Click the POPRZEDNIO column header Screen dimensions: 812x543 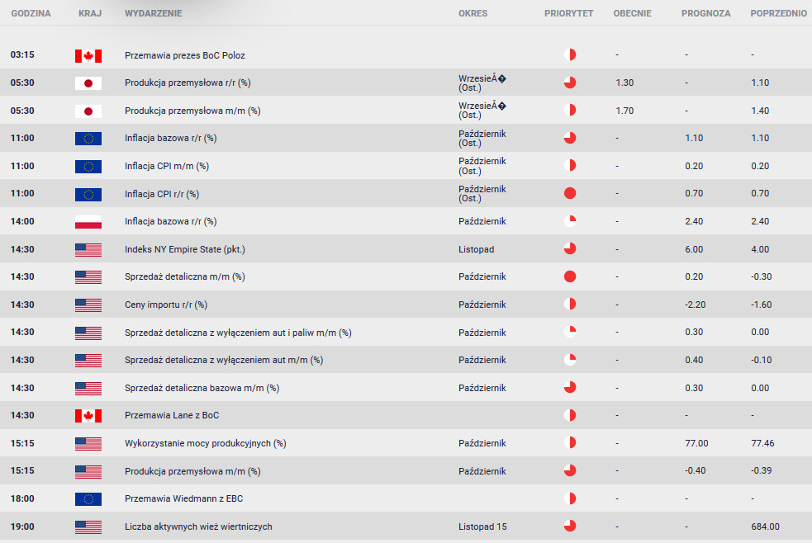[x=778, y=13]
